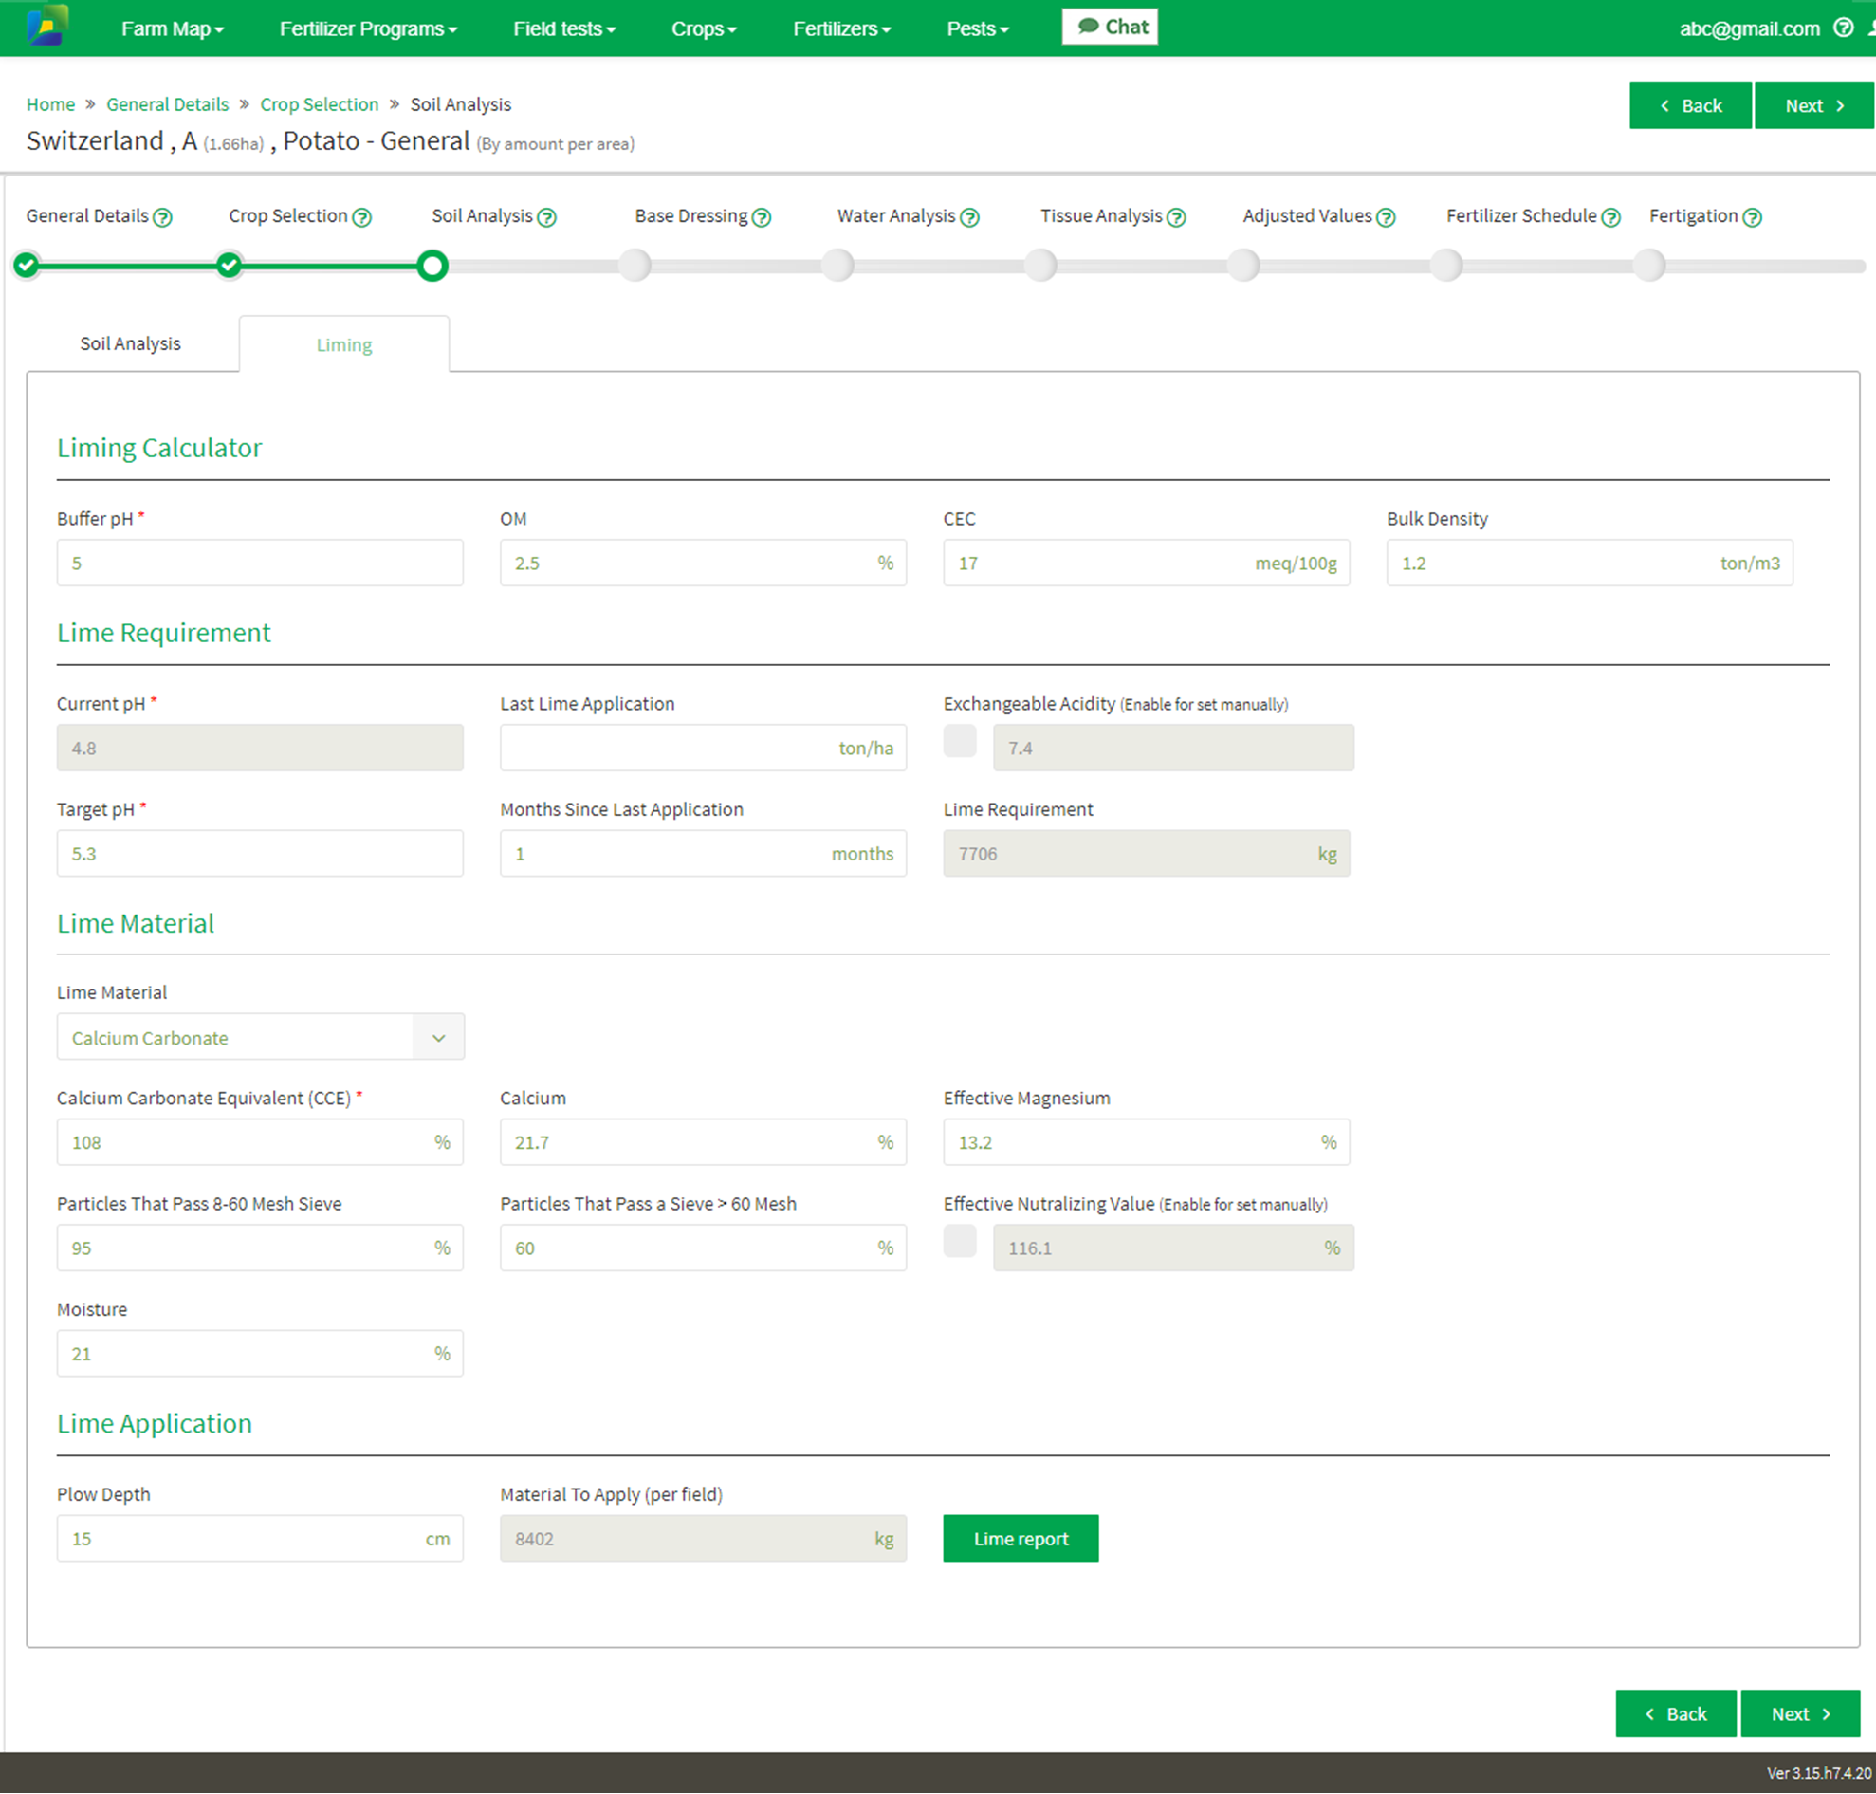Expand the Farm Map menu
This screenshot has height=1794, width=1876.
coord(173,28)
